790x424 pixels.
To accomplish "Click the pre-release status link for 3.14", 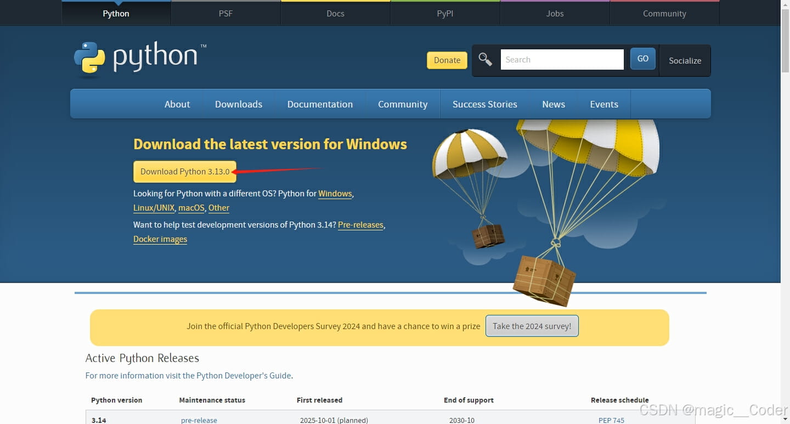I will tap(199, 420).
